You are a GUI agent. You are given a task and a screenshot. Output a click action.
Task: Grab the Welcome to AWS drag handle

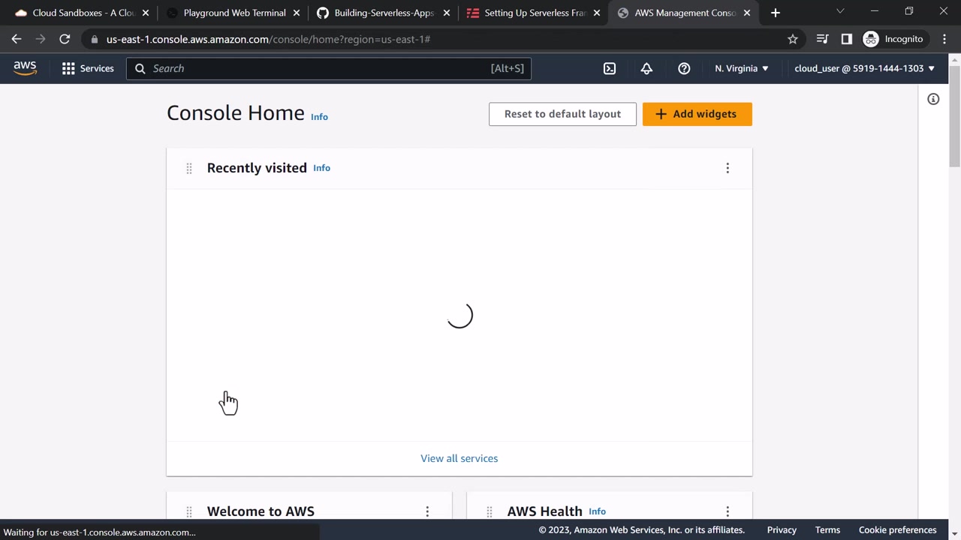click(189, 511)
